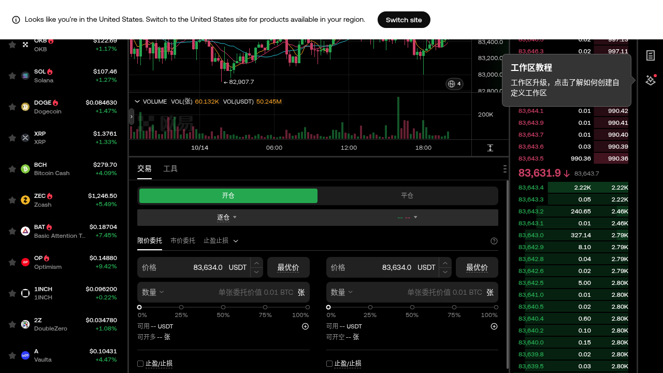Click the Bitcoin Cash coin logo
Viewport: 663px width, 373px height.
(x=25, y=169)
